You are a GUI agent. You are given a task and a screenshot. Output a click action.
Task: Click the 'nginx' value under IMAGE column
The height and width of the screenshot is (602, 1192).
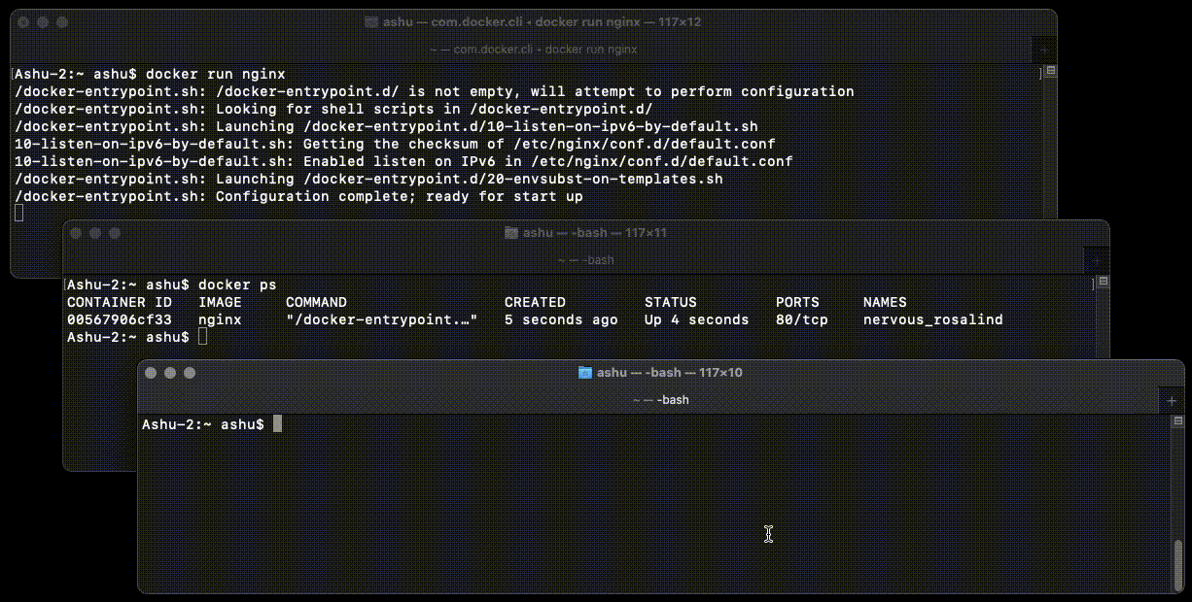tap(220, 319)
